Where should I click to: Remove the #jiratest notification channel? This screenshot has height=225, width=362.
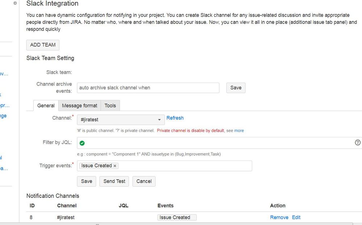[x=279, y=217]
